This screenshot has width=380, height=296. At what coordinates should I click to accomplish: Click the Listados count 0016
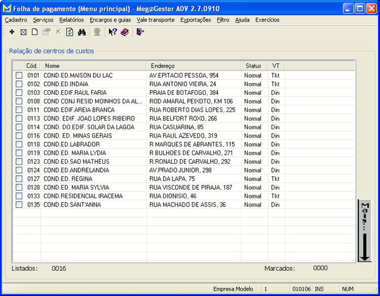pyautogui.click(x=59, y=269)
